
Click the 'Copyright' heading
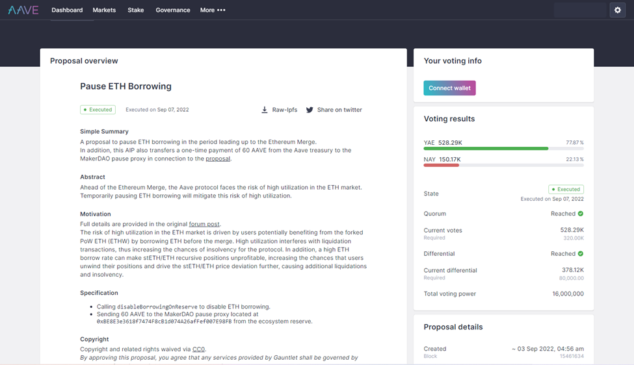[95, 339]
